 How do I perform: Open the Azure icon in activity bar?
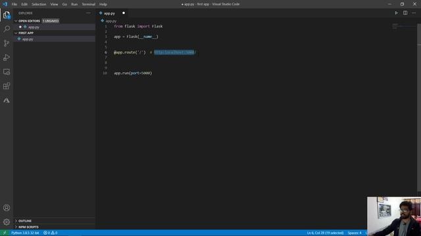coord(7,100)
